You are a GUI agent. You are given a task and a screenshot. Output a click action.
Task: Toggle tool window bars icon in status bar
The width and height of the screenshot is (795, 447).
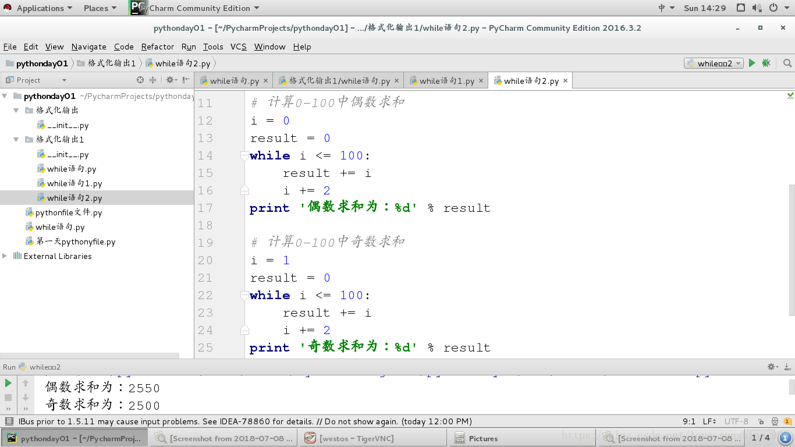[x=8, y=421]
